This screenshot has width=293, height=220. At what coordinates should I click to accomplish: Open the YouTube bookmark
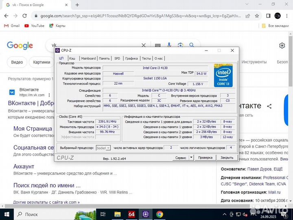point(34,26)
